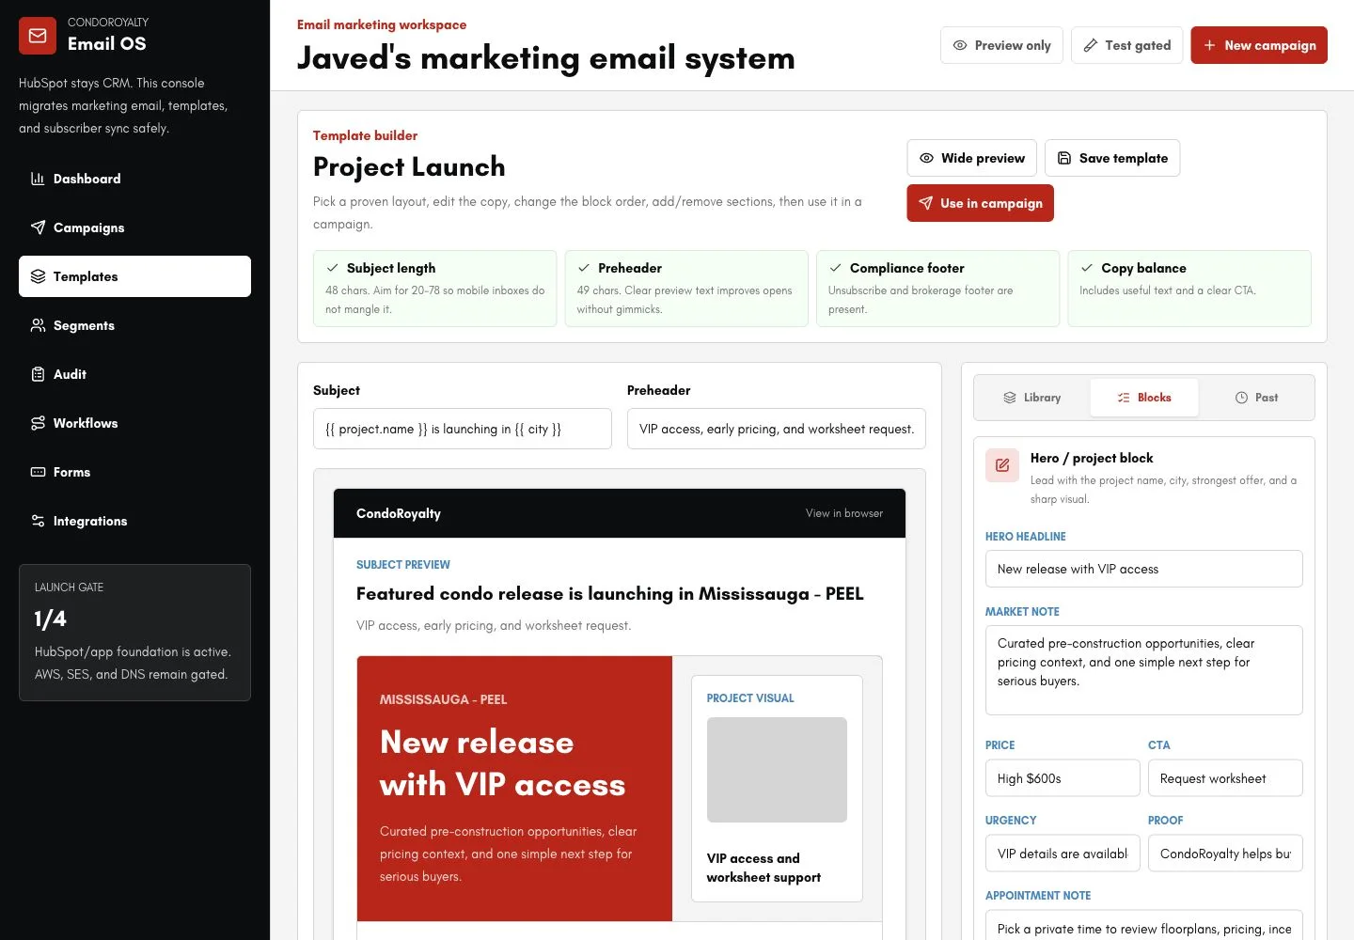This screenshot has width=1354, height=940.
Task: Open Campaigns via its paper plane icon
Action: click(38, 227)
